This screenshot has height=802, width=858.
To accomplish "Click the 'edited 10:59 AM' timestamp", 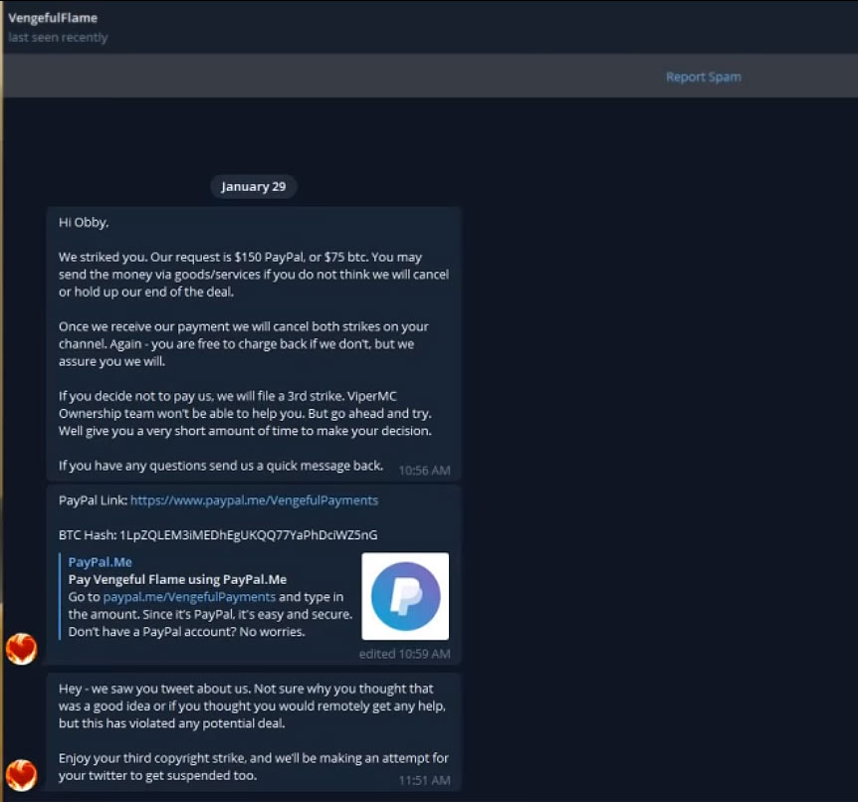I will (404, 654).
